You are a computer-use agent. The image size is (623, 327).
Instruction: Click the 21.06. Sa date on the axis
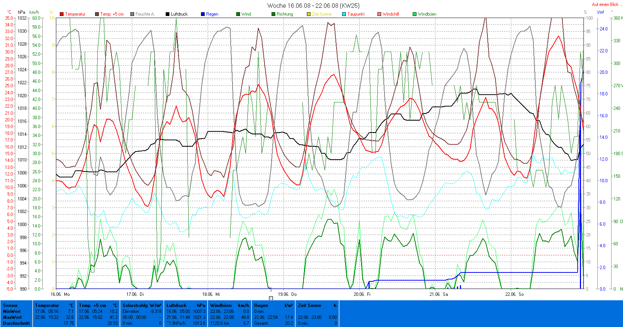pos(439,294)
